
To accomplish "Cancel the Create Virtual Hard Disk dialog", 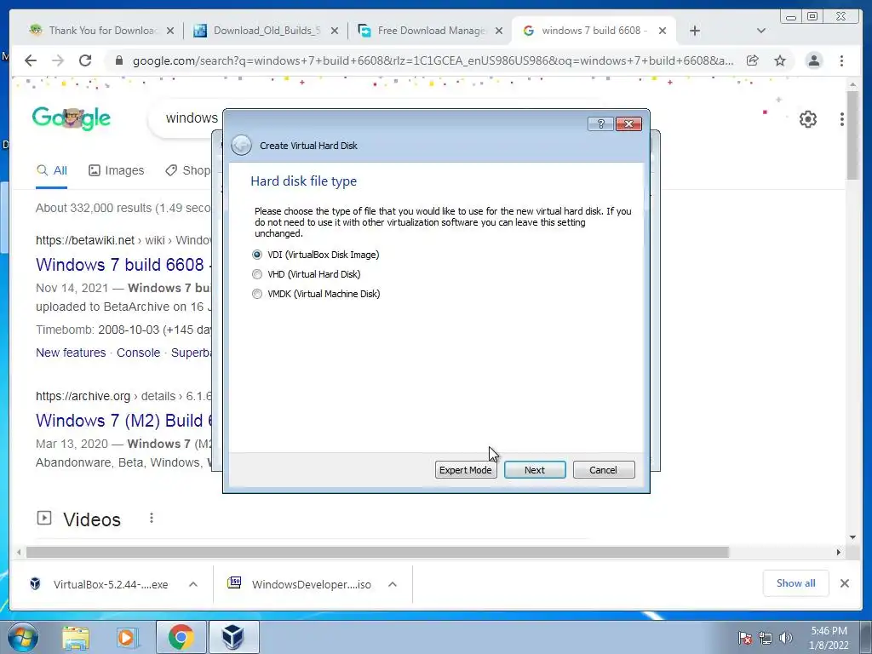I will [x=604, y=470].
